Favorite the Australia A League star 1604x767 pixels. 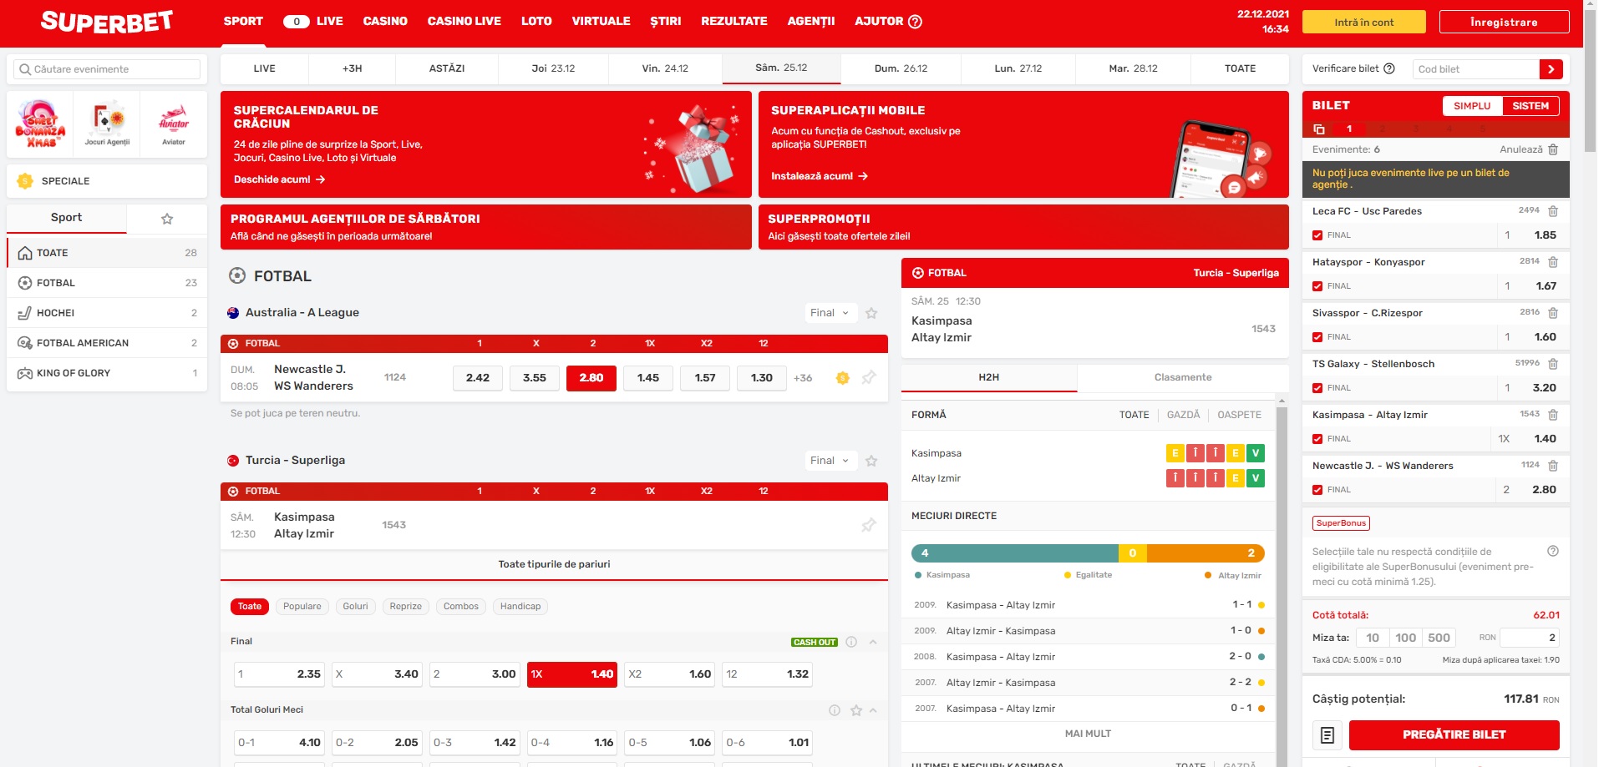tap(871, 313)
